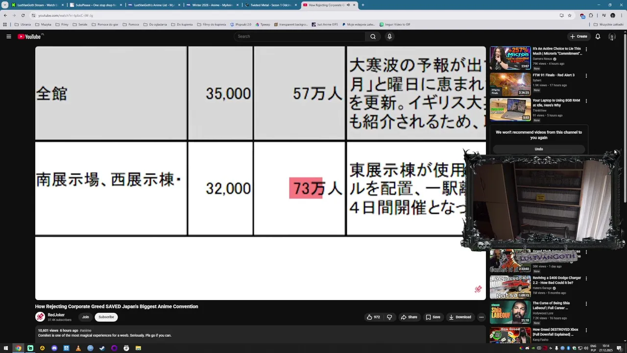The image size is (627, 353).
Task: Expand the Muzyka bookmarks folder
Action: pos(43,24)
